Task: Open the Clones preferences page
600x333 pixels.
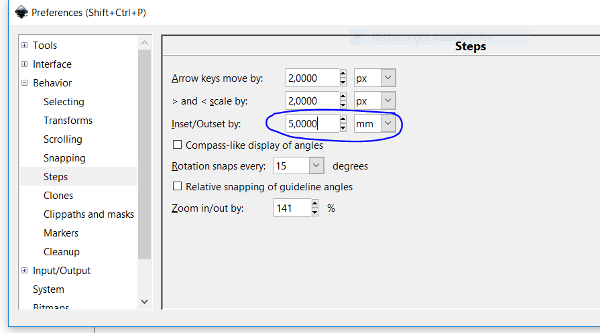Action: click(x=58, y=195)
